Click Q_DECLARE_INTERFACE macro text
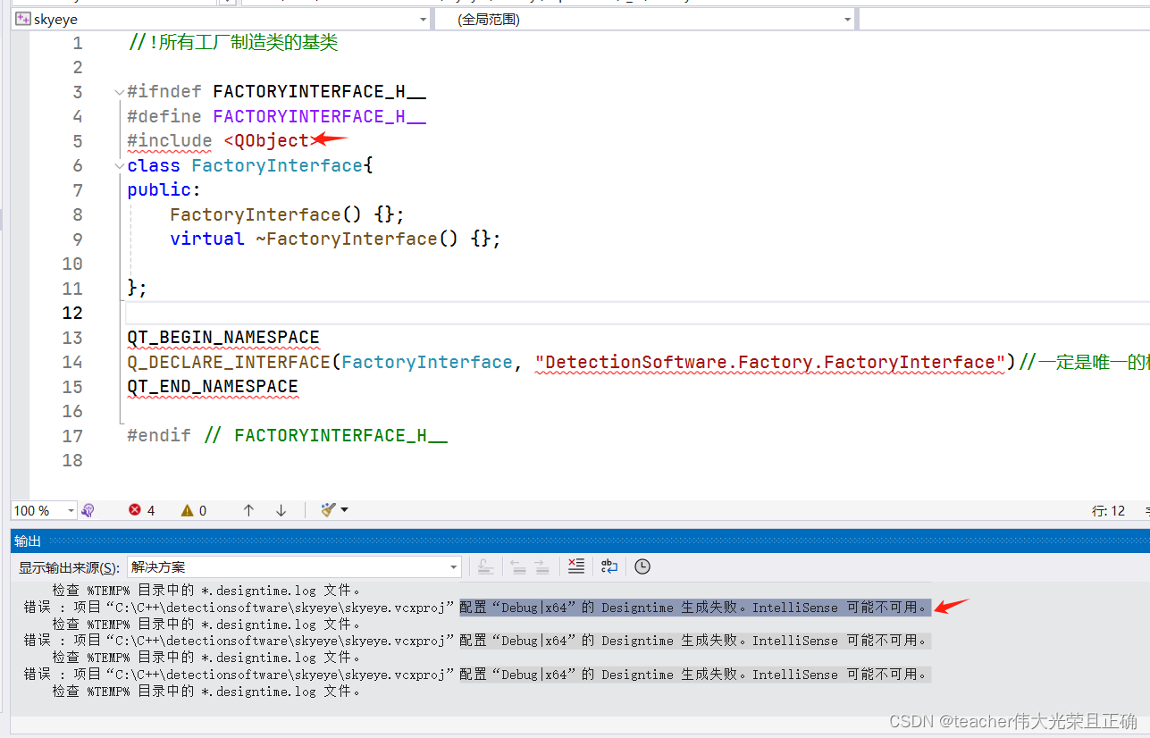 (x=229, y=362)
